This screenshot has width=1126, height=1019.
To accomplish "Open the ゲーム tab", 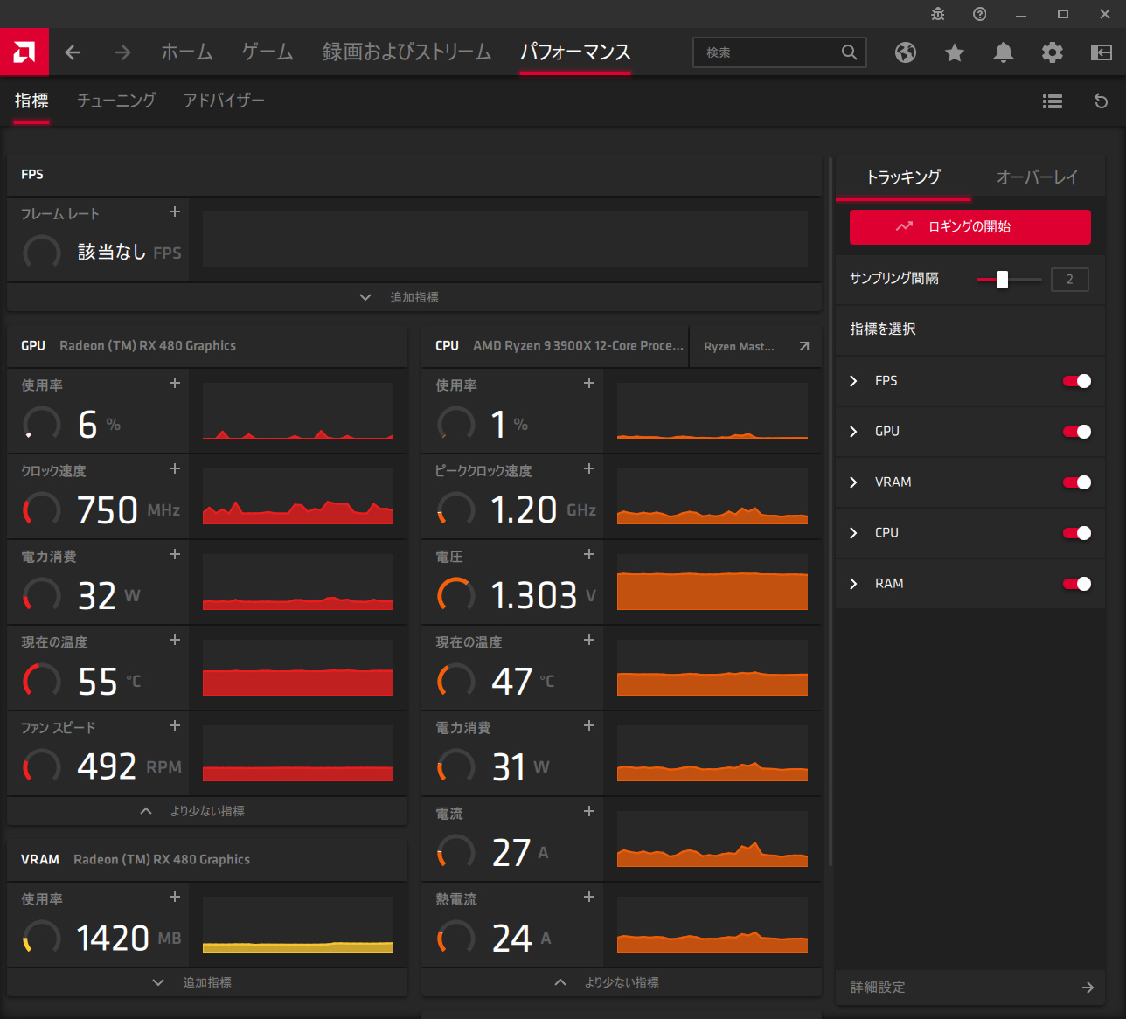I will [268, 52].
